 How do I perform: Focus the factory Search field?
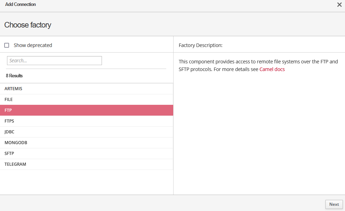tap(54, 61)
